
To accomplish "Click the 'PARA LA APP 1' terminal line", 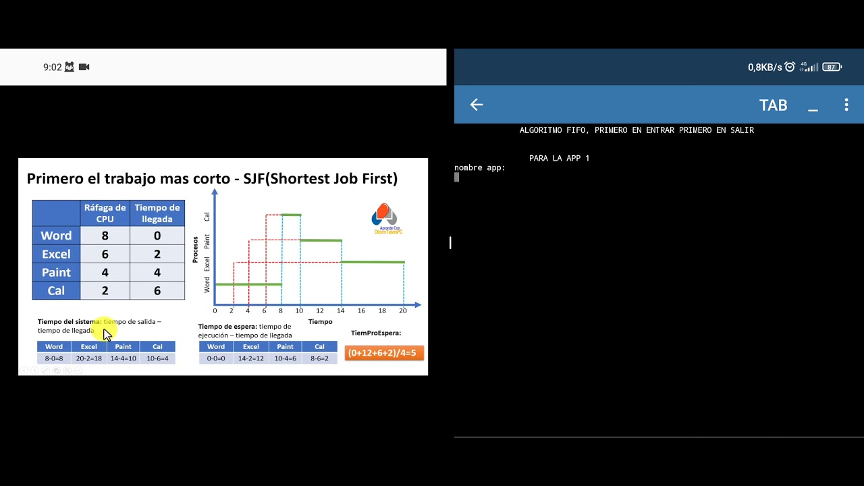I will point(560,158).
